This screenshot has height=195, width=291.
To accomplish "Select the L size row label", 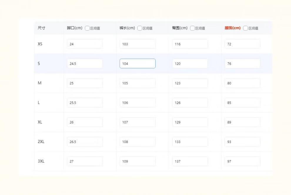I will coord(39,103).
